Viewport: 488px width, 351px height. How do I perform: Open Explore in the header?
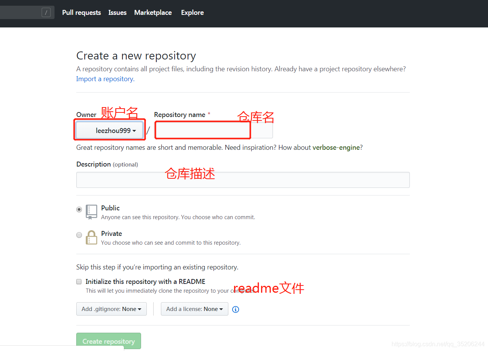(192, 13)
